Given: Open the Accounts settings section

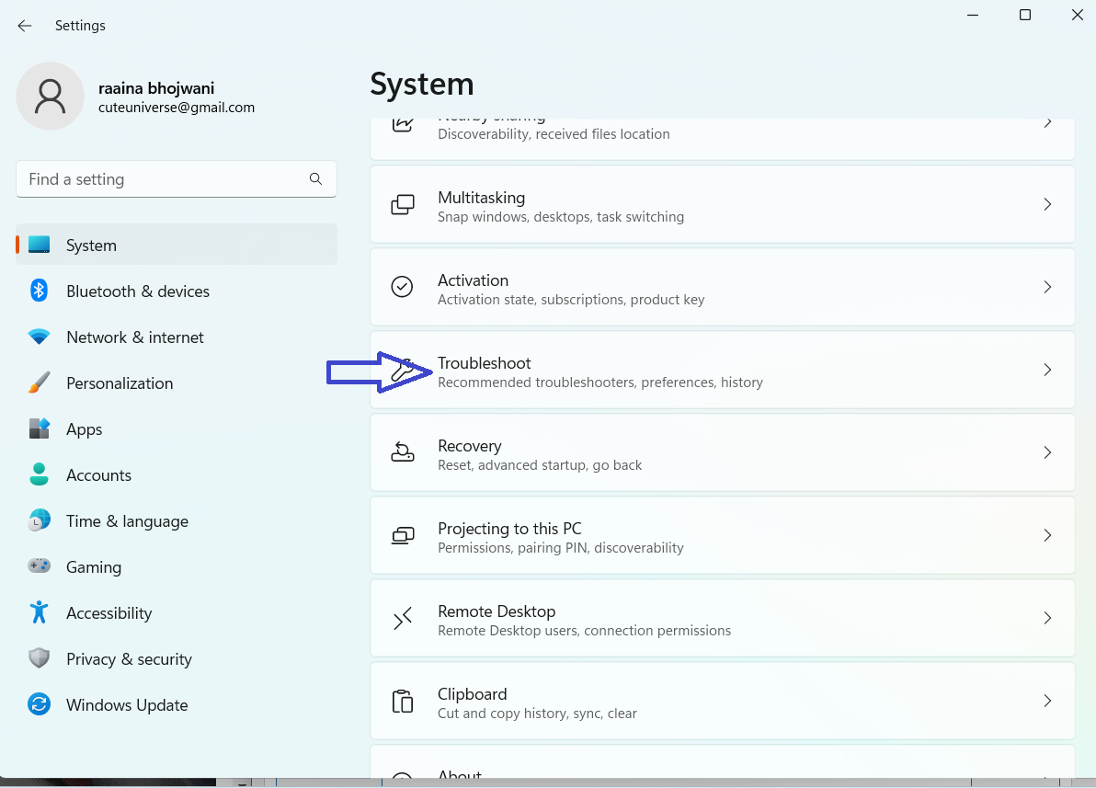Looking at the screenshot, I should [98, 475].
